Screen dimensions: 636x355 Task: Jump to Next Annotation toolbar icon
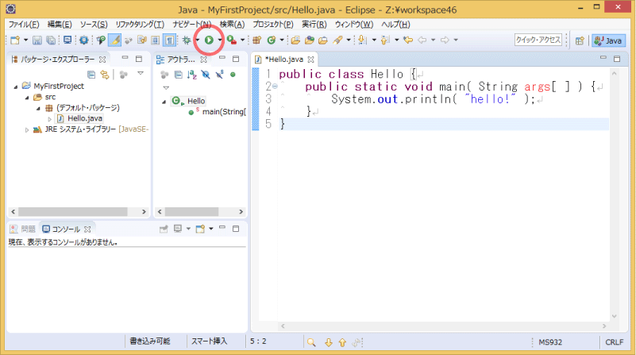[x=363, y=40]
